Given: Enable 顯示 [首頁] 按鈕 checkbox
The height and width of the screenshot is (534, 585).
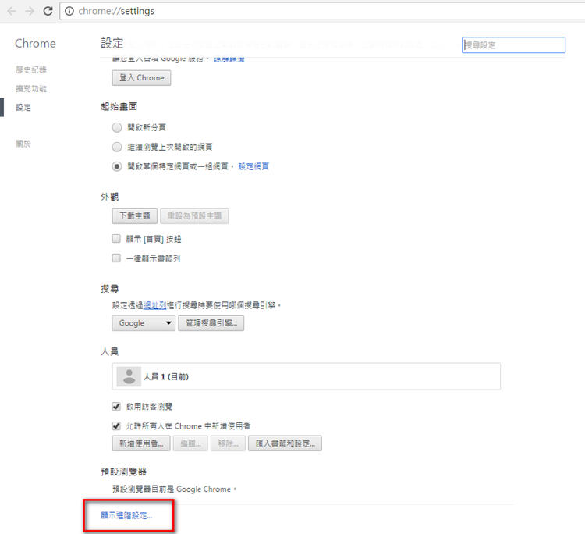Looking at the screenshot, I should pyautogui.click(x=116, y=239).
